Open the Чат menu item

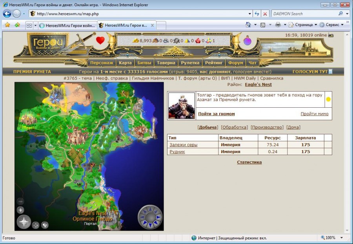pyautogui.click(x=252, y=63)
